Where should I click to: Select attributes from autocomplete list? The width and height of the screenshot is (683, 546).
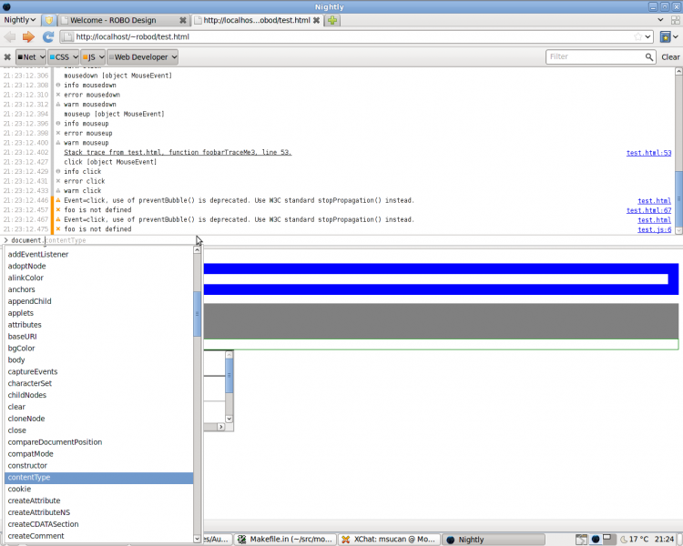tap(99, 325)
